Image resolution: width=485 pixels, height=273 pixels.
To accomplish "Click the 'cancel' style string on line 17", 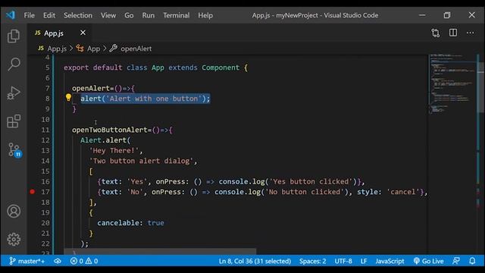I will (x=403, y=192).
